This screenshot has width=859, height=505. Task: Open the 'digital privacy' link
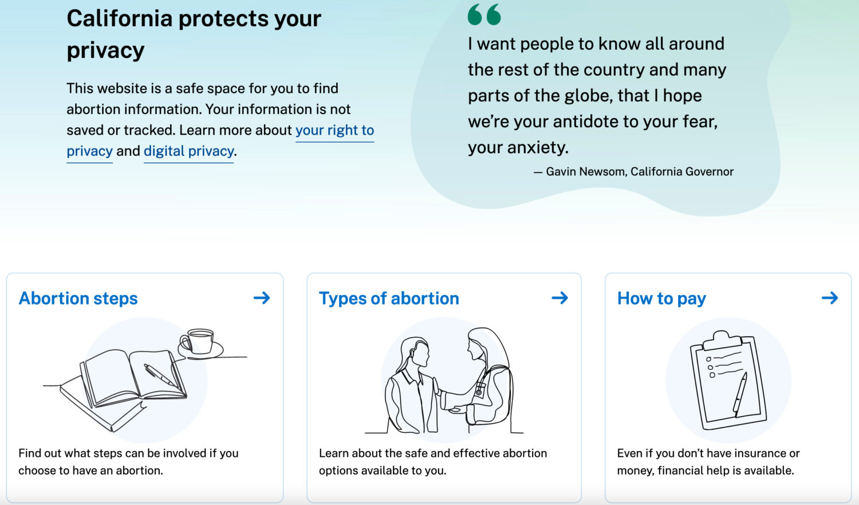pyautogui.click(x=188, y=151)
